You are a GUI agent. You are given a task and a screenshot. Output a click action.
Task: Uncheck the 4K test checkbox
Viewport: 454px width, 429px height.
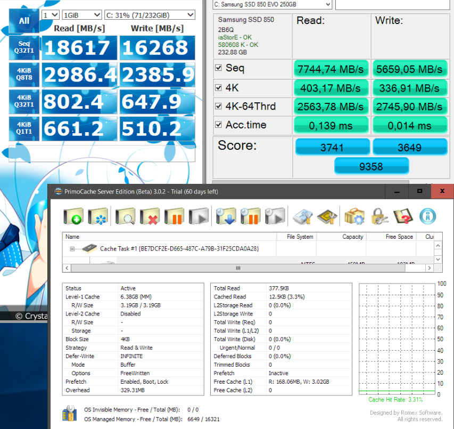[219, 87]
